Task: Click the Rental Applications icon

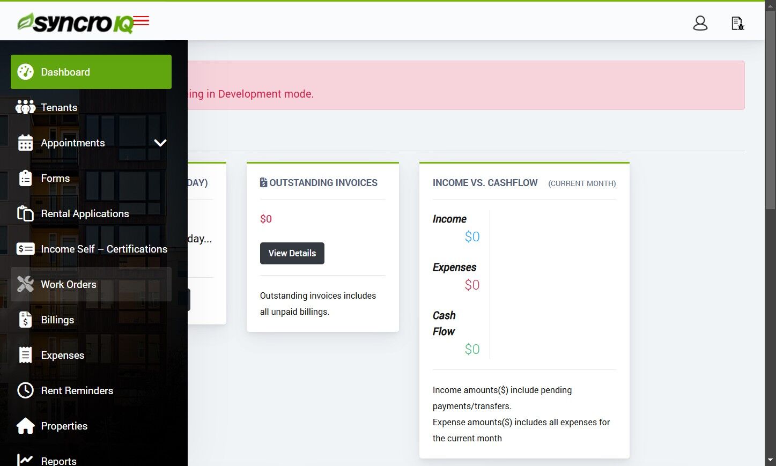Action: (25, 213)
